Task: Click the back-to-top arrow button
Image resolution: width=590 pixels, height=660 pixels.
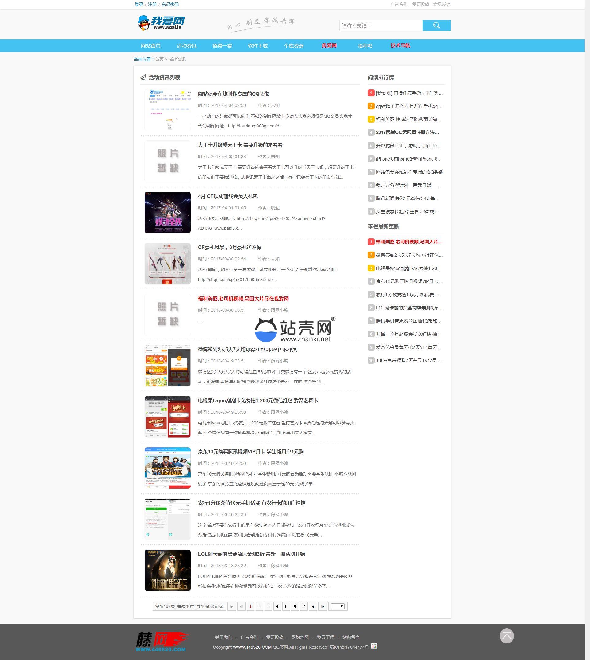Action: pyautogui.click(x=506, y=636)
